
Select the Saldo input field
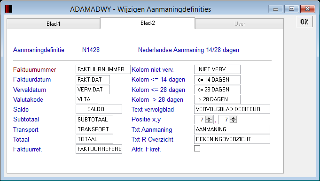[x=99, y=109]
